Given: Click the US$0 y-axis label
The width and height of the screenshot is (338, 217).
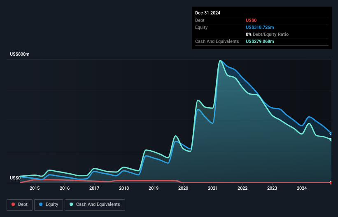Looking at the screenshot, I should [15, 178].
